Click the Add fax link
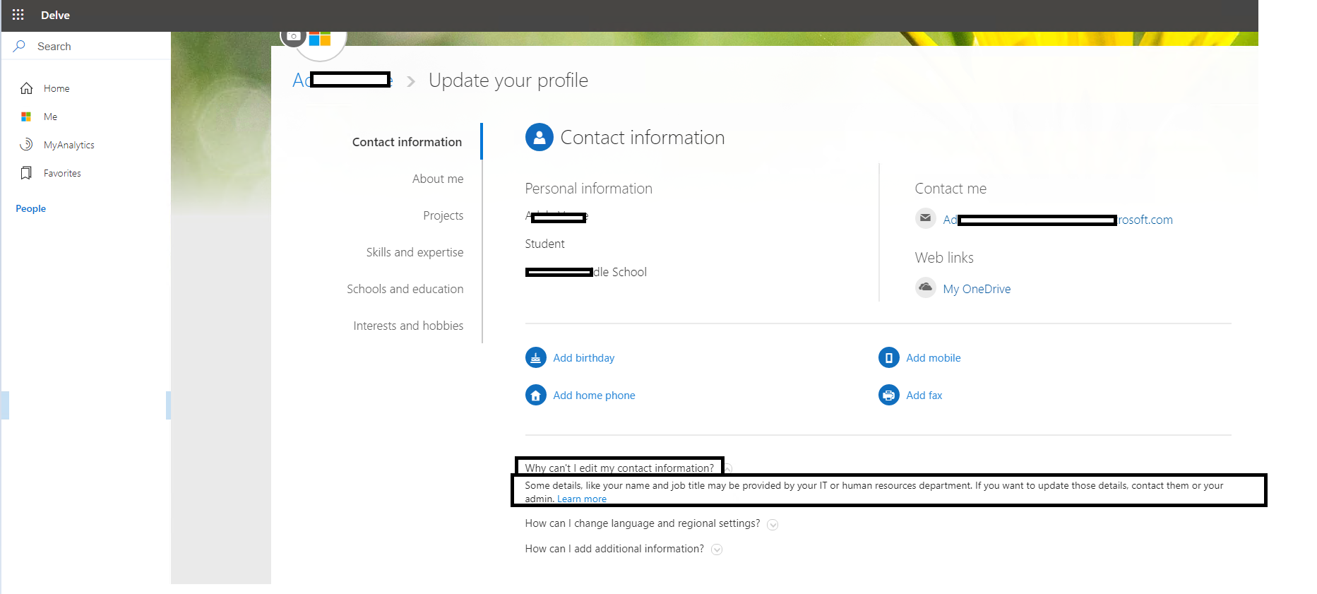This screenshot has height=594, width=1317. [x=924, y=396]
